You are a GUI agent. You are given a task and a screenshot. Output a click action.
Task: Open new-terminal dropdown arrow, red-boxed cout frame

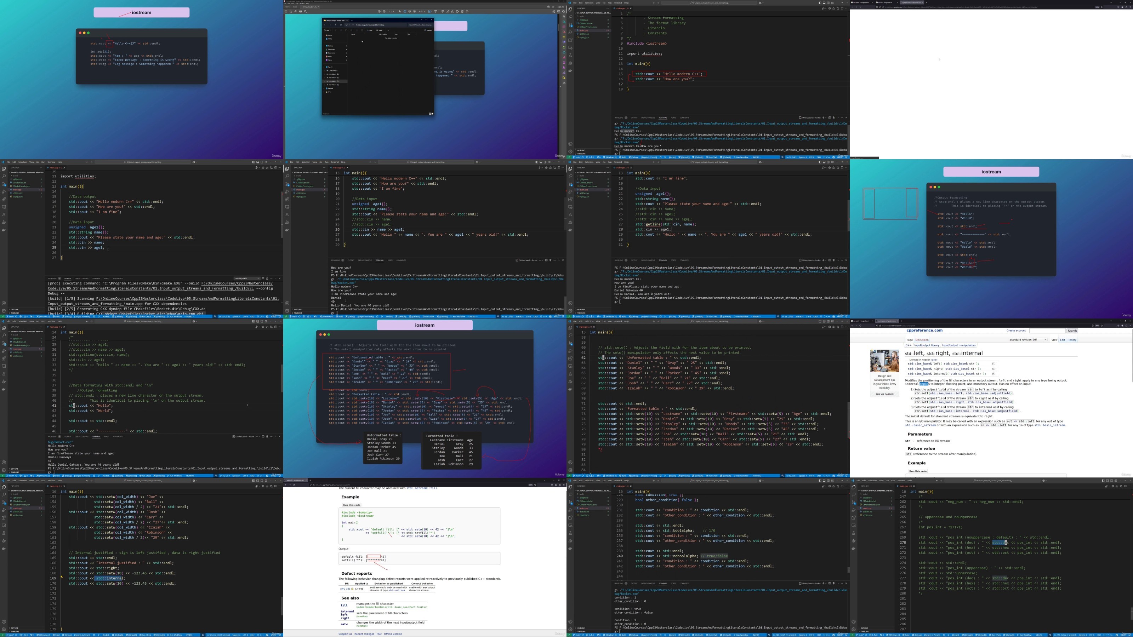[x=826, y=118]
